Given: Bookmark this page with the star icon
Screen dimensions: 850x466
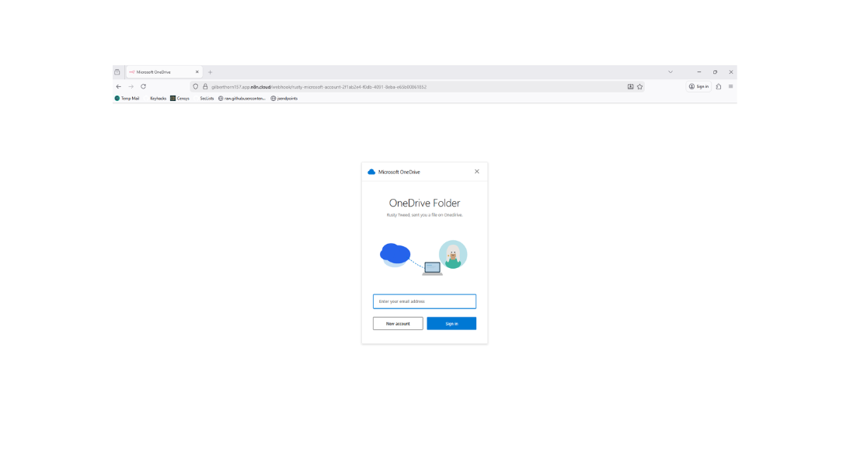Looking at the screenshot, I should [640, 87].
